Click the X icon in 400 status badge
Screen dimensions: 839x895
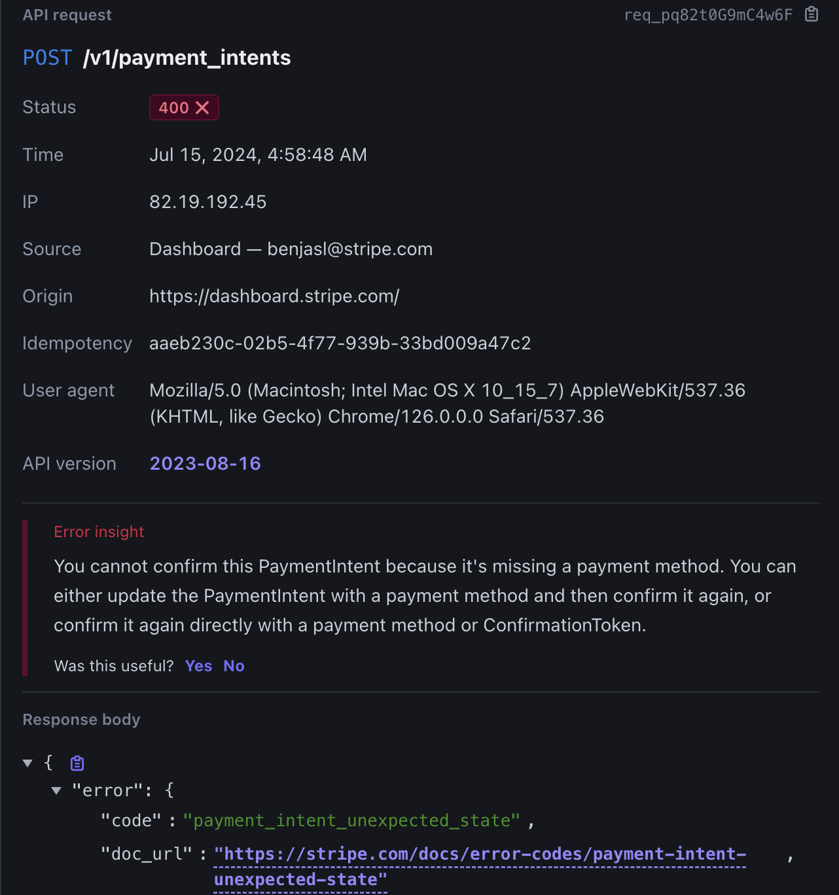(202, 107)
